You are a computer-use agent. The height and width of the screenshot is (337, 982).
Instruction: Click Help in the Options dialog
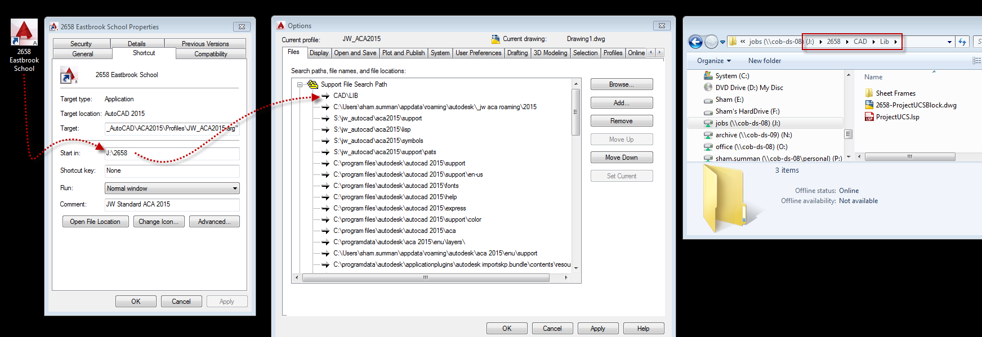coord(644,329)
